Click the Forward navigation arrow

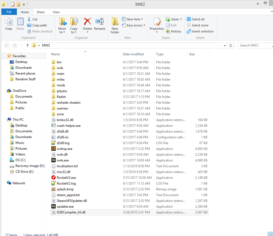pos(15,45)
